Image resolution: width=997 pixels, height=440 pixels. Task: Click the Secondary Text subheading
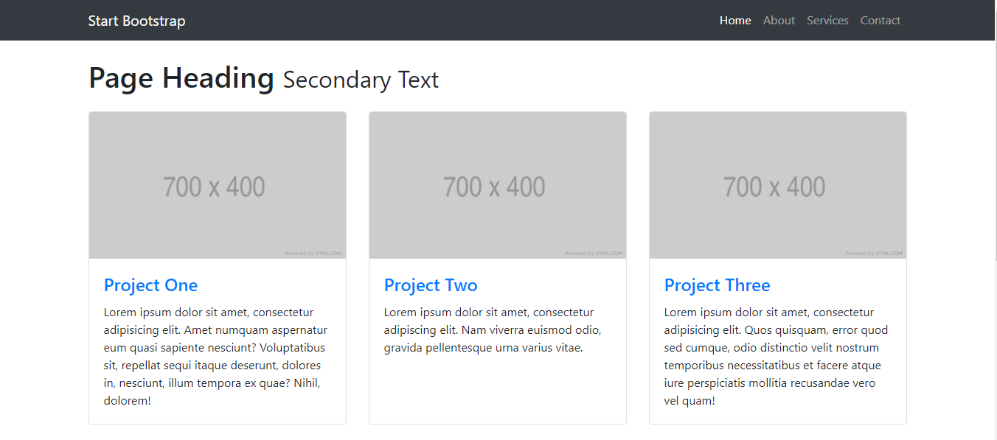coord(361,80)
